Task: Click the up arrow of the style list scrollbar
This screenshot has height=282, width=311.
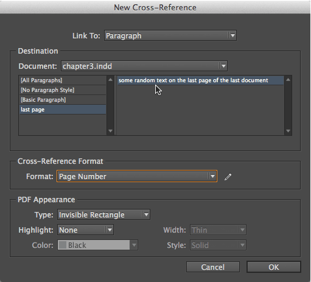Action: coord(110,80)
